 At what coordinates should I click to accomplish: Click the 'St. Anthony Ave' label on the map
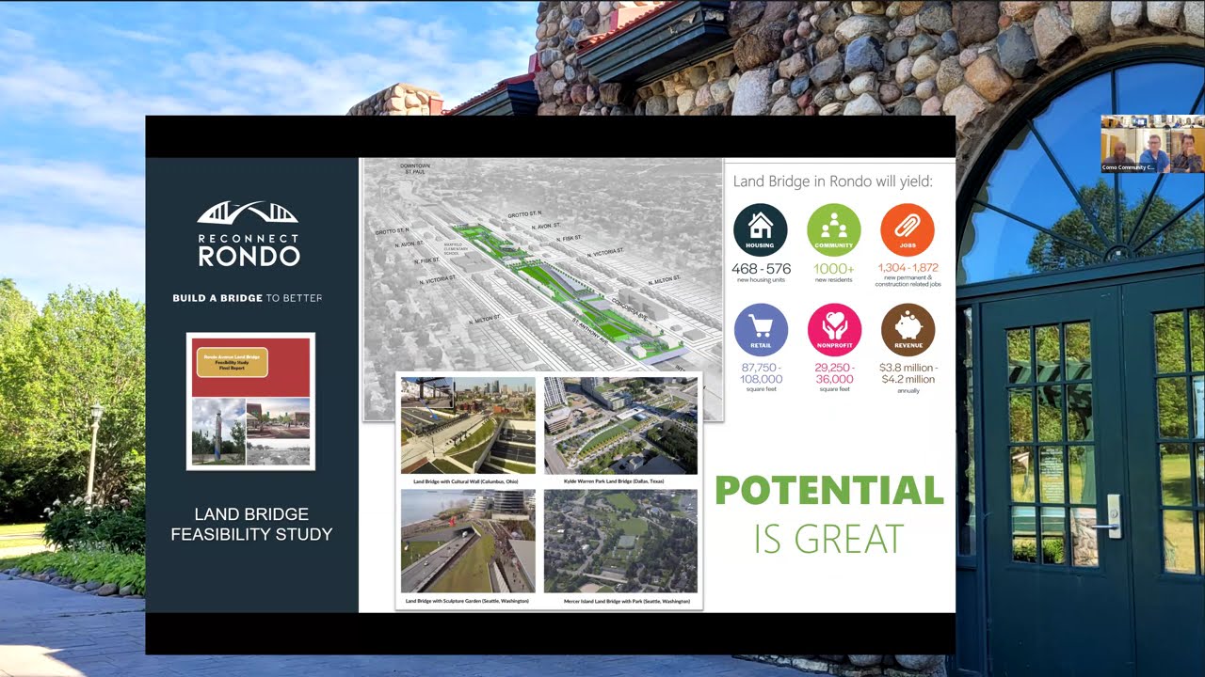(x=590, y=333)
